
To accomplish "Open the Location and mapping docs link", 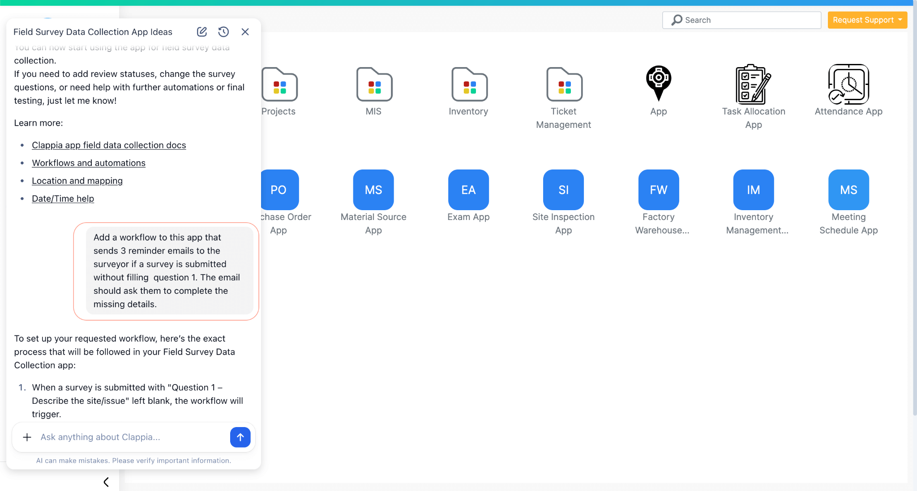I will tap(77, 181).
